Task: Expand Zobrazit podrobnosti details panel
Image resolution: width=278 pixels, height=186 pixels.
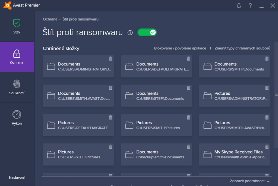Action: coord(249,181)
